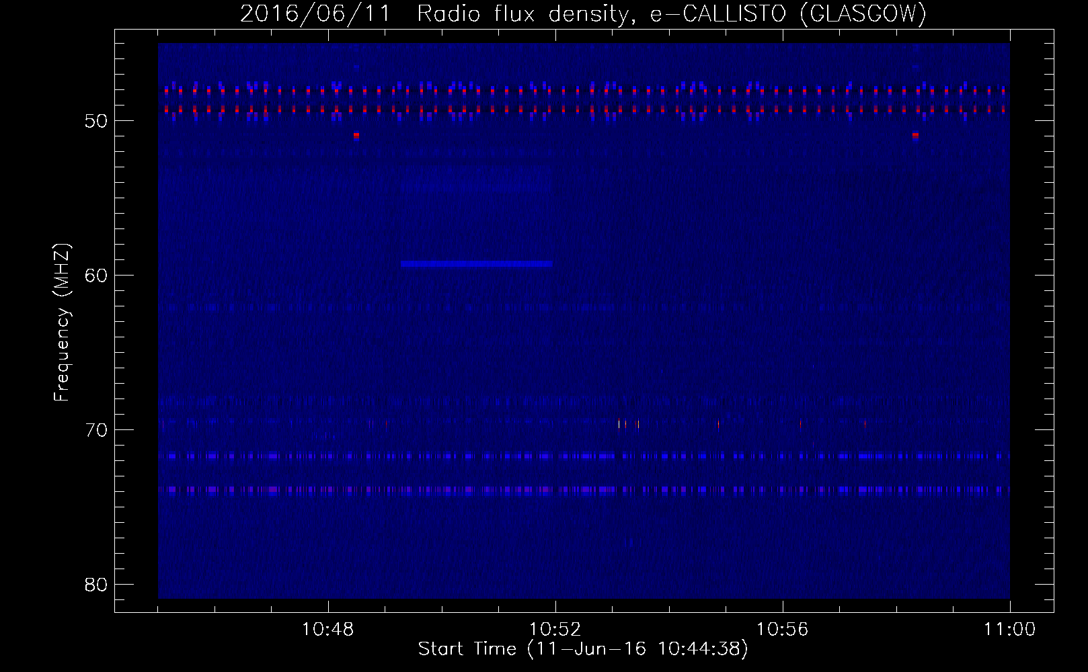Click the "2016/06/11" date in the title
This screenshot has height=672, width=1088.
pyautogui.click(x=315, y=13)
